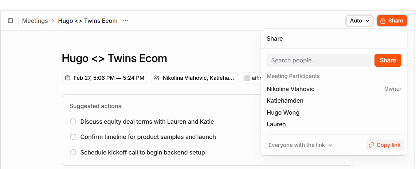Toggle the sidebar panel icon
The image size is (416, 169).
[x=11, y=21]
